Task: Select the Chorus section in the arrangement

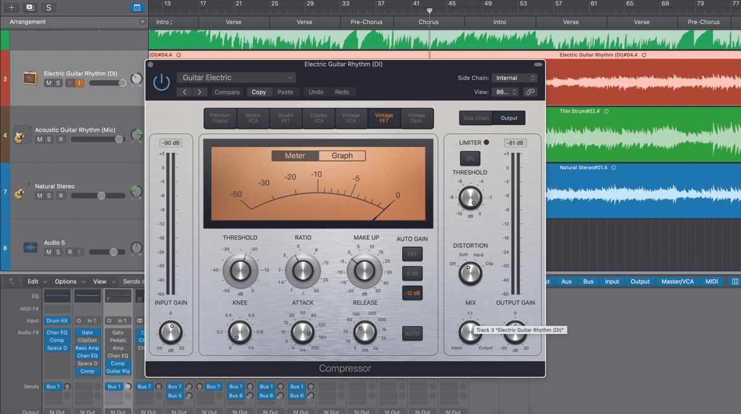Action: point(428,22)
